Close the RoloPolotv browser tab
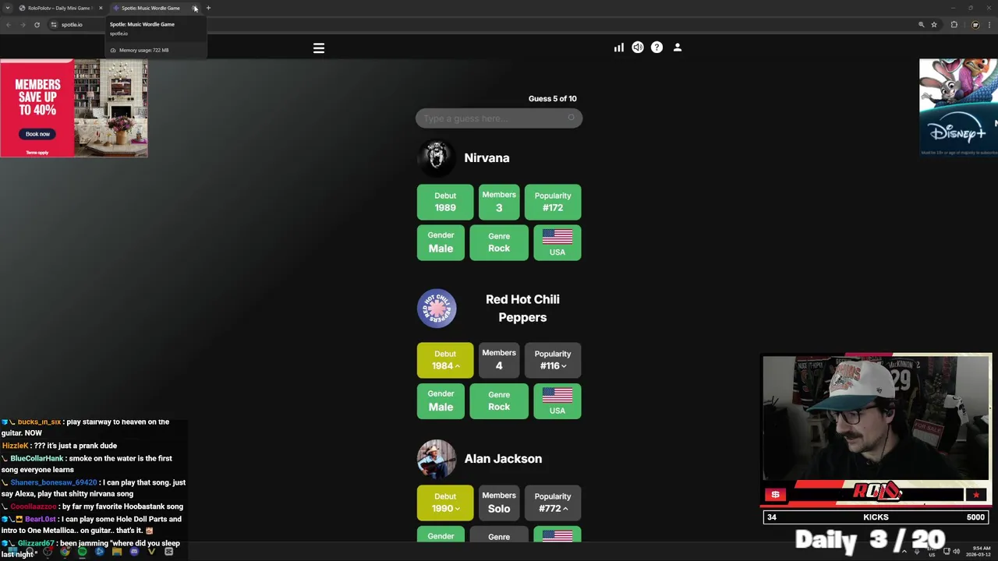This screenshot has width=998, height=561. pyautogui.click(x=101, y=8)
